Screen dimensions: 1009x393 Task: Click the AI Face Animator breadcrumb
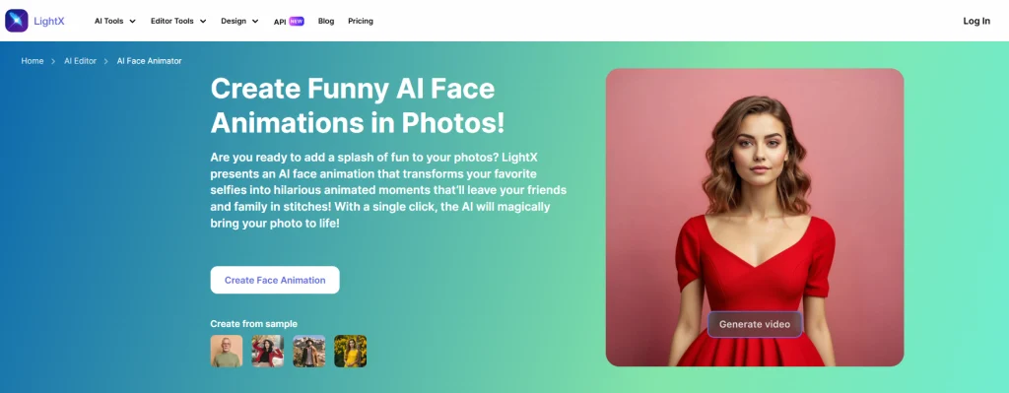150,61
